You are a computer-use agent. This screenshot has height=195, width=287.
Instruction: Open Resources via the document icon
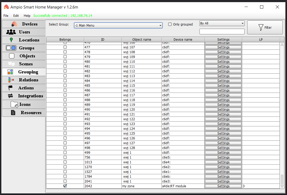(13, 113)
